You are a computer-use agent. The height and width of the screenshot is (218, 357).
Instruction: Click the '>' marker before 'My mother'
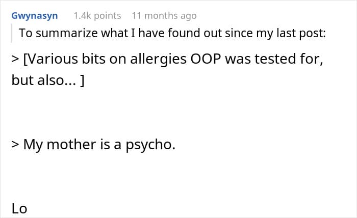coord(15,145)
